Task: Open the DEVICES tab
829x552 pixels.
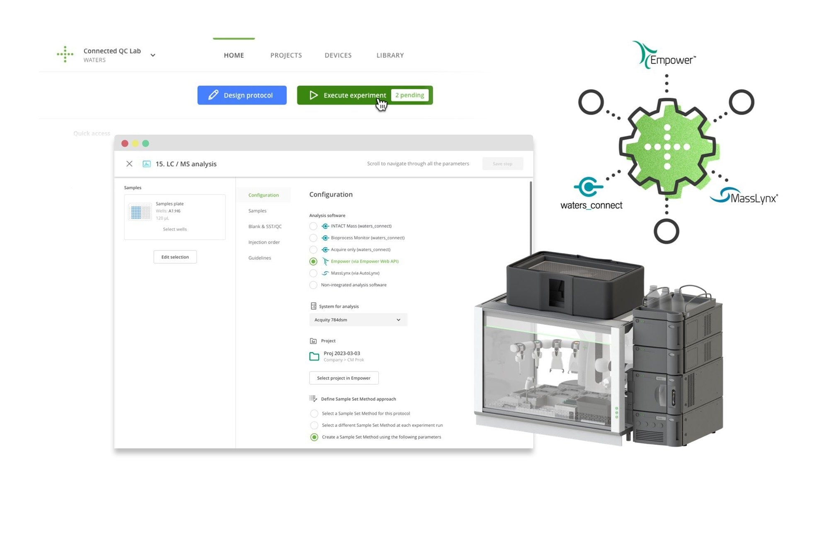Action: (338, 55)
